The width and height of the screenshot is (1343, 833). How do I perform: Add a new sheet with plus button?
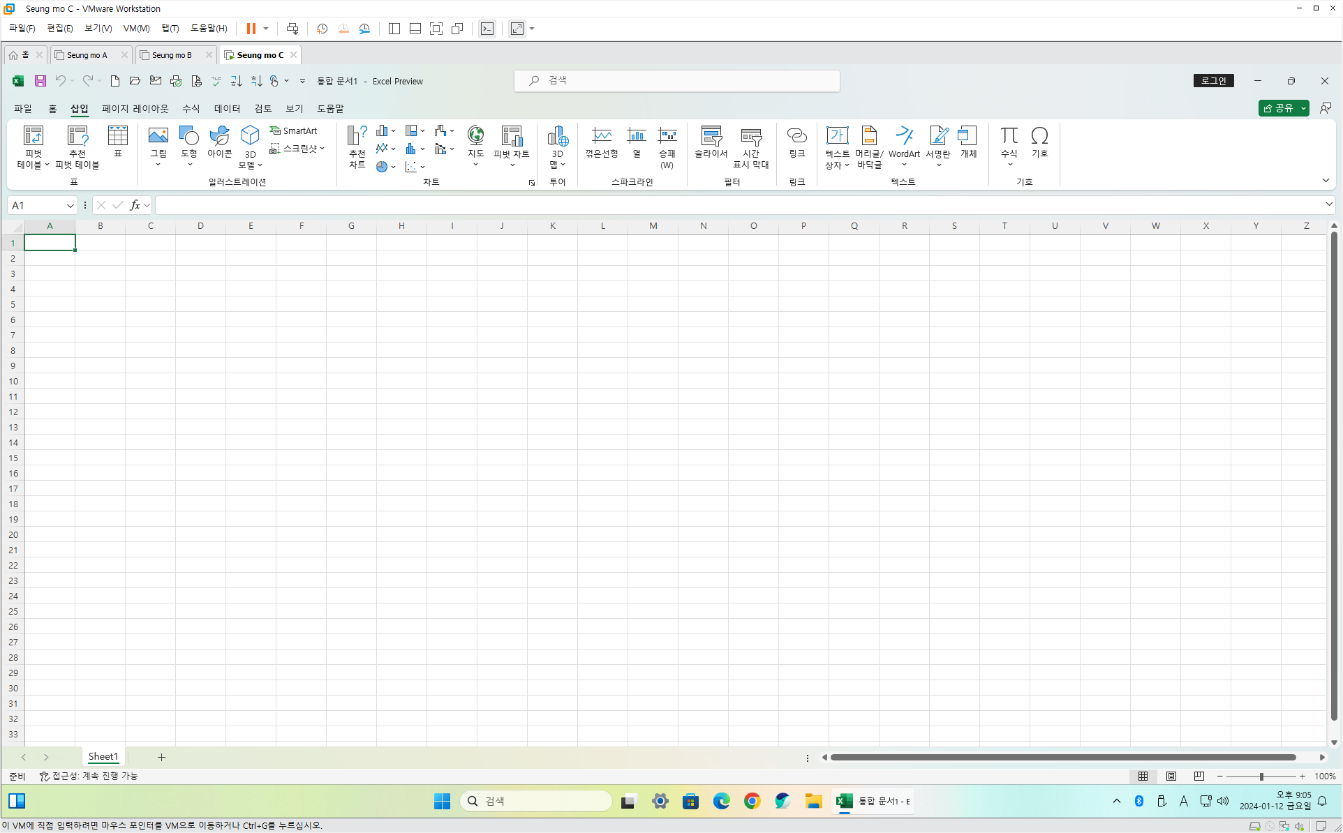[161, 757]
